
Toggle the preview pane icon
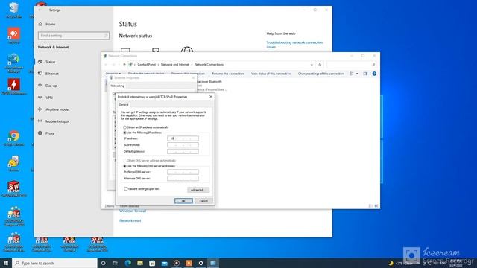(365, 74)
